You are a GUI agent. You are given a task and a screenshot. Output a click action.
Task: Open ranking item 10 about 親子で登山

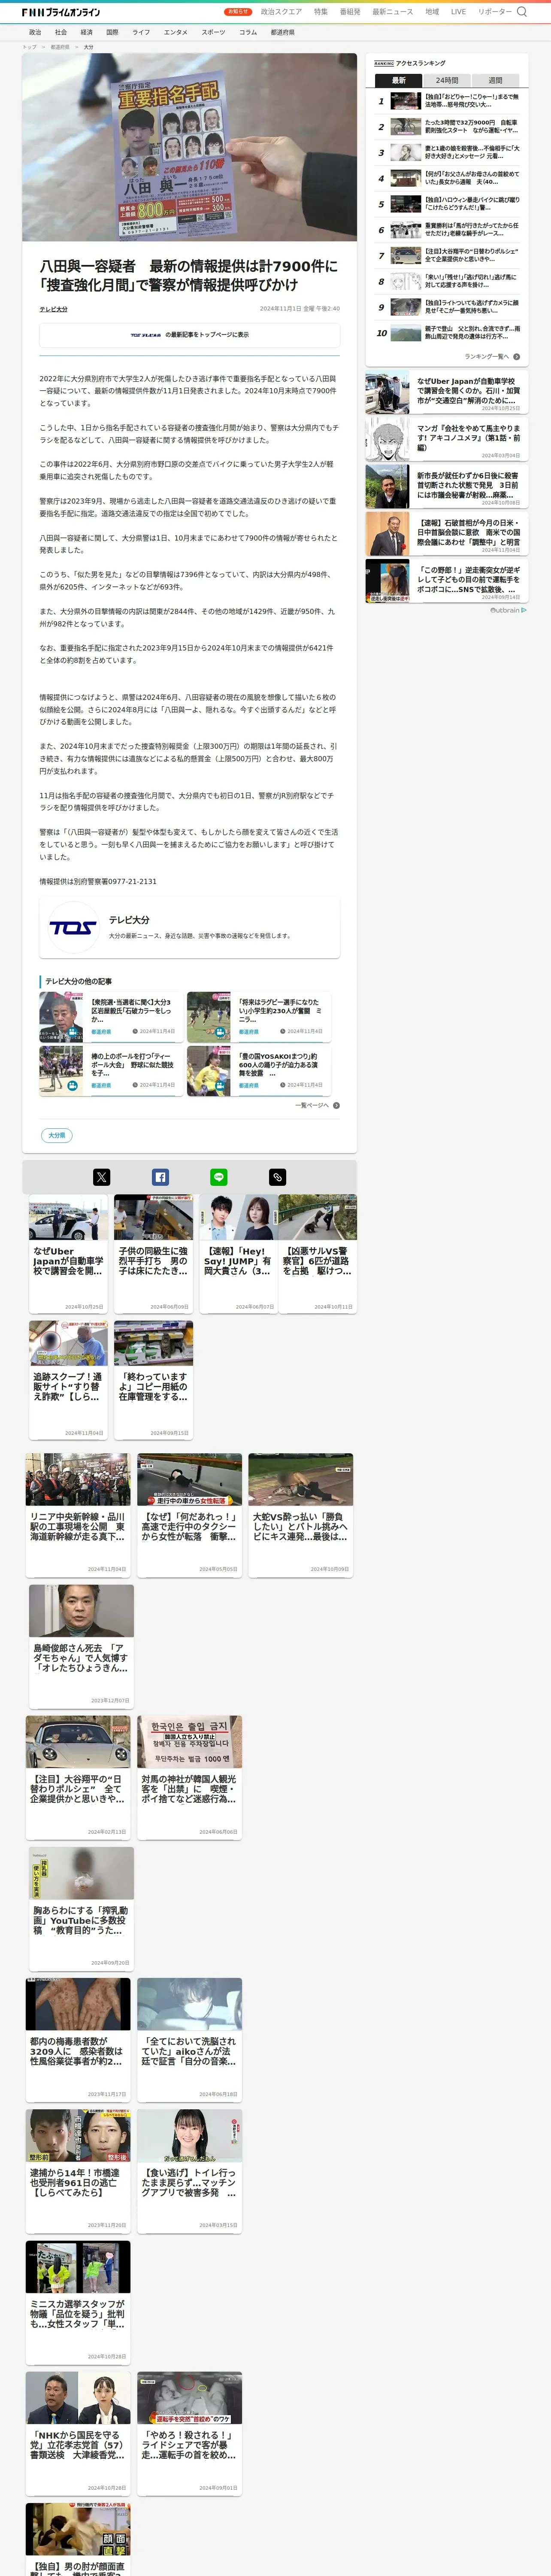448,333
